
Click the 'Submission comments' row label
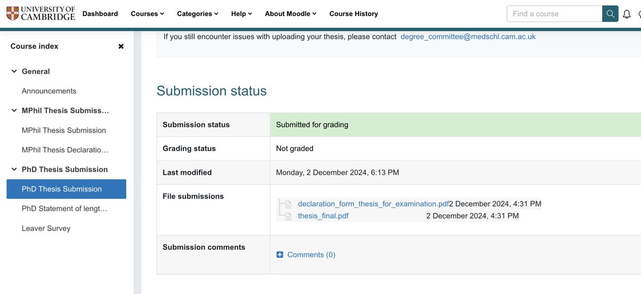tap(204, 247)
